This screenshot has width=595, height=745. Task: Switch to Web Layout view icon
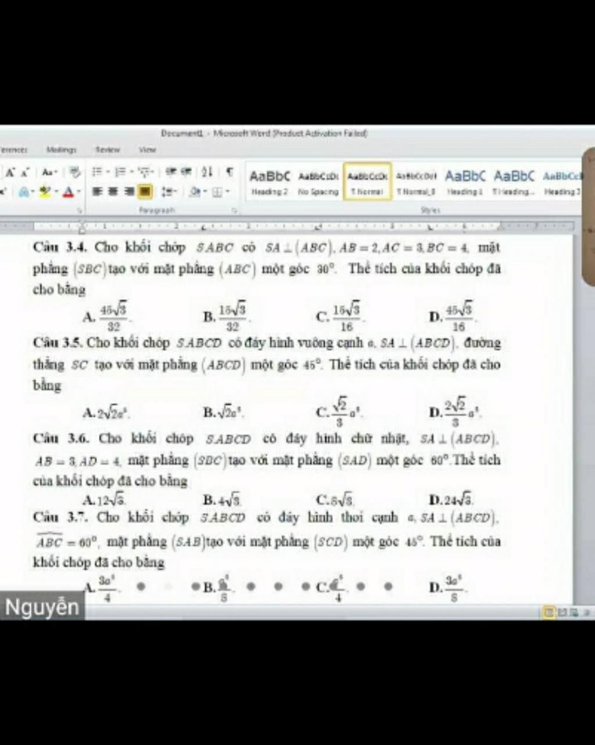574,612
